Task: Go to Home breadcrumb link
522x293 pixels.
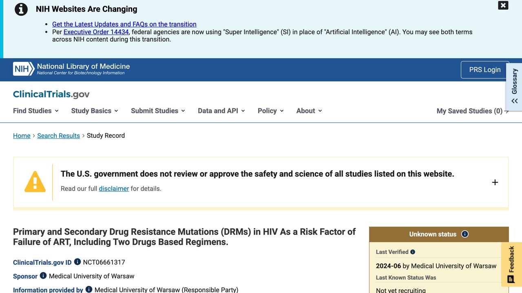Action: (22, 136)
